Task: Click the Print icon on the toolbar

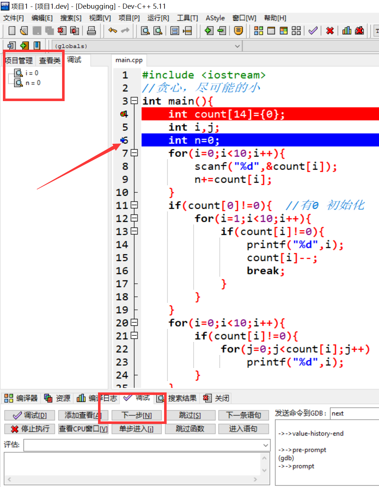Action: point(91,31)
